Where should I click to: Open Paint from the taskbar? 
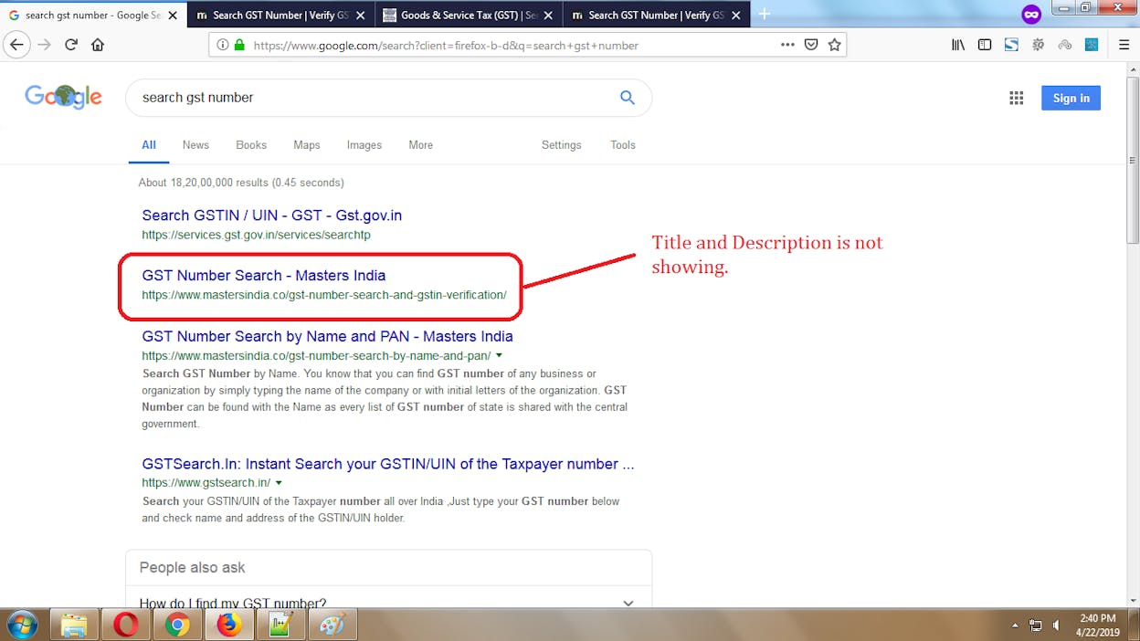point(333,625)
